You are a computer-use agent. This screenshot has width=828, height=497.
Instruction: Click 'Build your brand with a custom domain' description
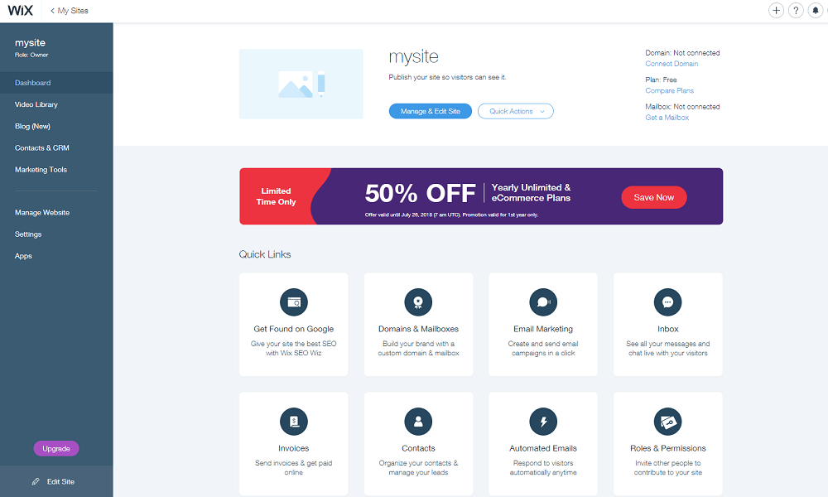[418, 349]
